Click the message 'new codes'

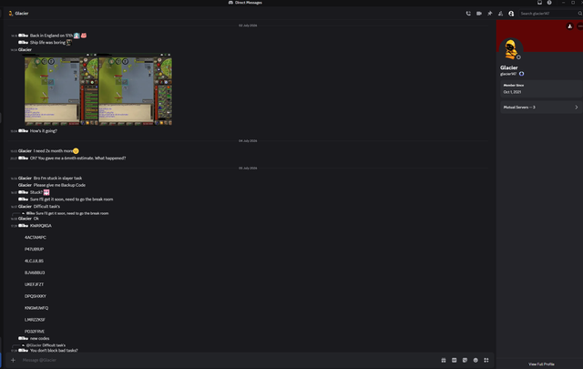pos(39,339)
